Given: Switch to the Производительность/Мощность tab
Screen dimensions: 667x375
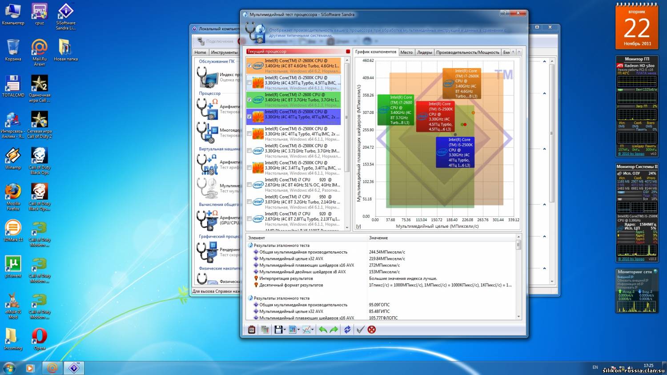Looking at the screenshot, I should [467, 52].
